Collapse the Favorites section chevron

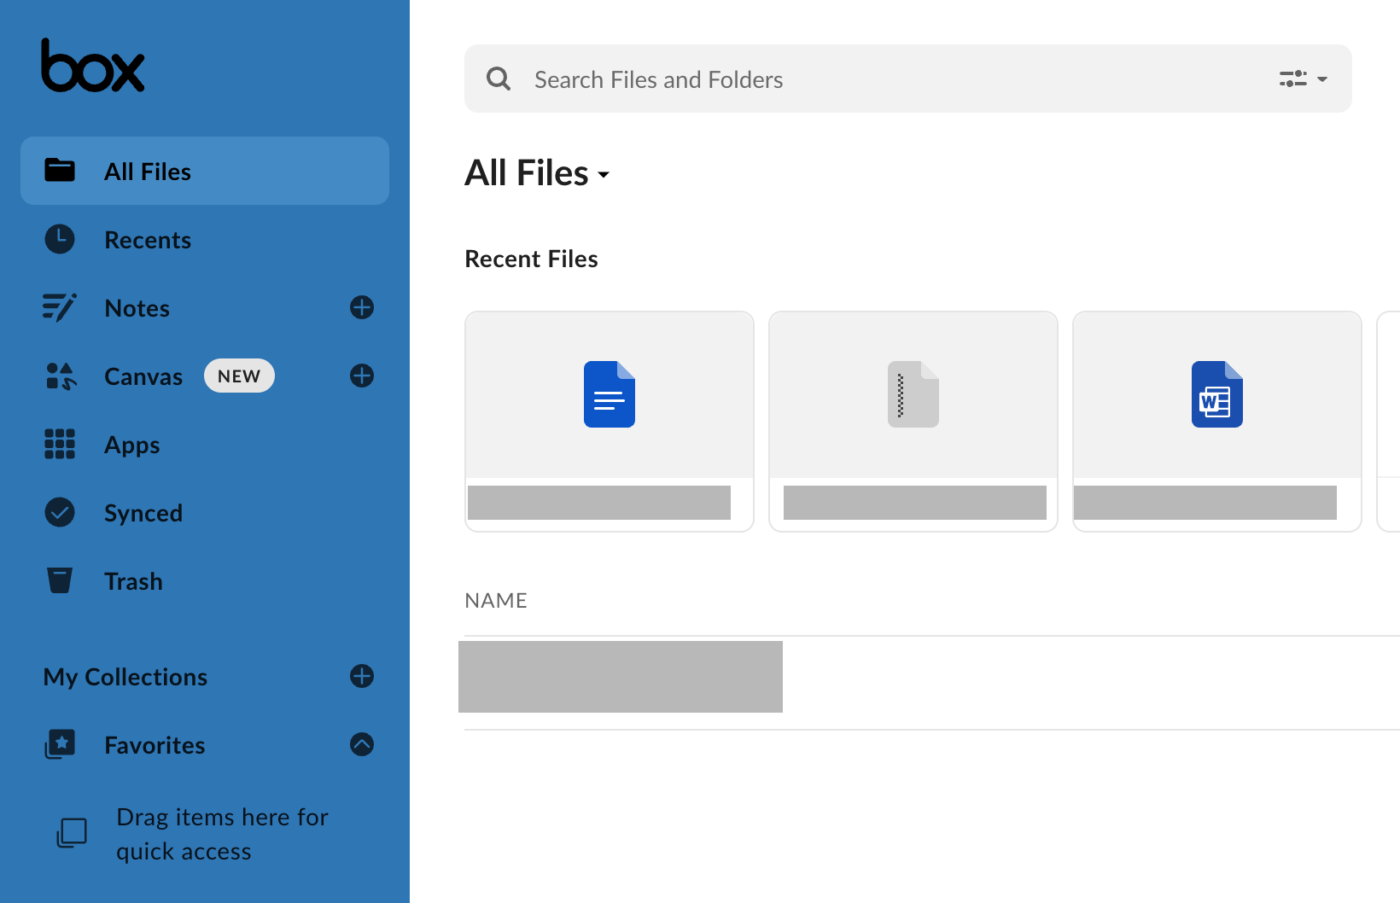[362, 744]
